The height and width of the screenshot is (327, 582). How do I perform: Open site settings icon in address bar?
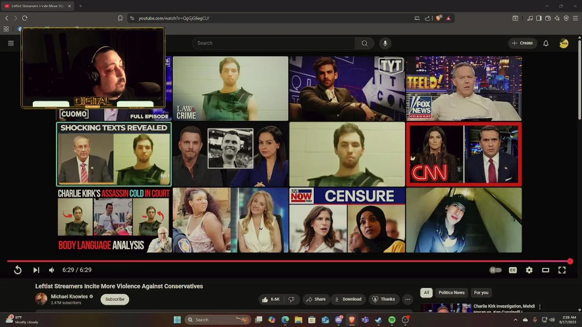point(132,18)
